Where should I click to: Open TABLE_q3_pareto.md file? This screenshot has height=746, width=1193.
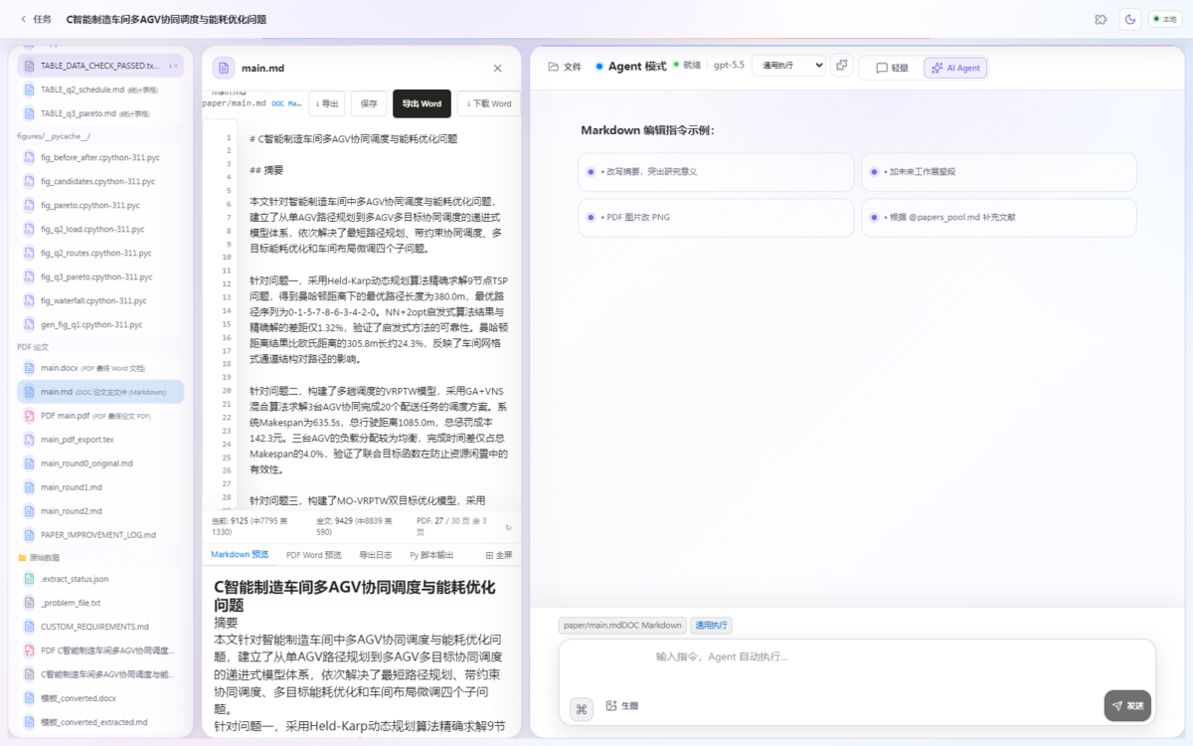(x=99, y=113)
